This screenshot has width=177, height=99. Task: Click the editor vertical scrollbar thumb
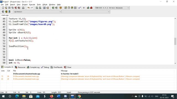pos(175,41)
